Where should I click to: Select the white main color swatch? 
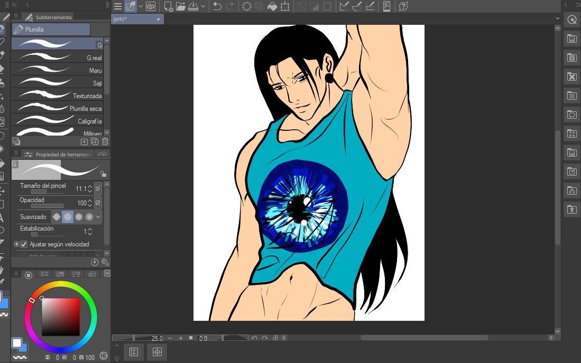point(17,343)
